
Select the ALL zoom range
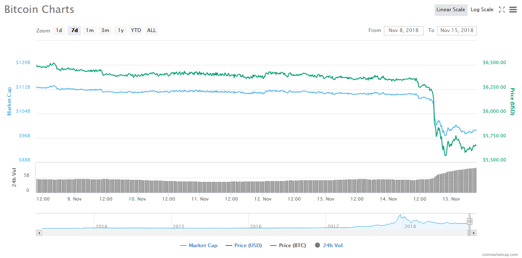[151, 30]
